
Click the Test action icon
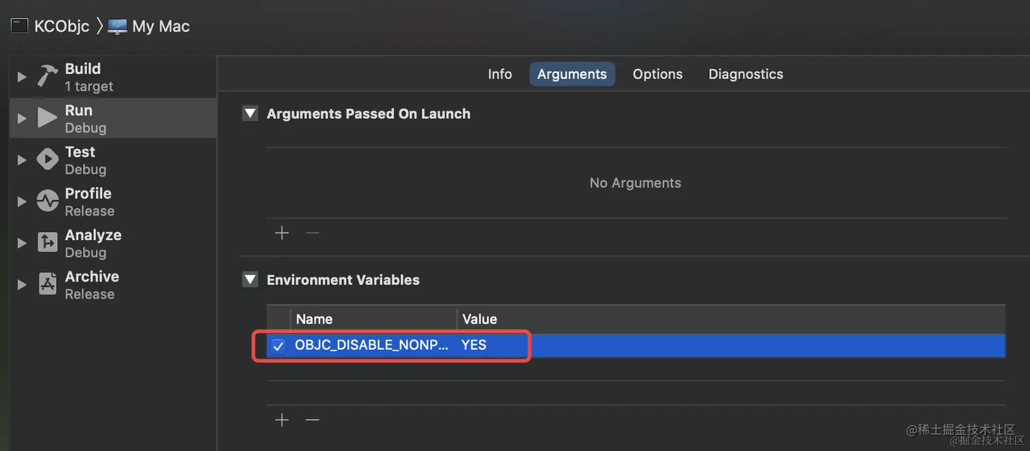coord(48,159)
